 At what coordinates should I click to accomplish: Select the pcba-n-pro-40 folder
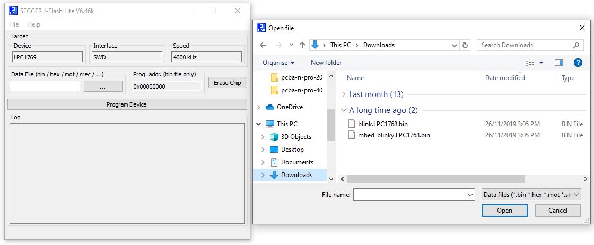[x=297, y=90]
